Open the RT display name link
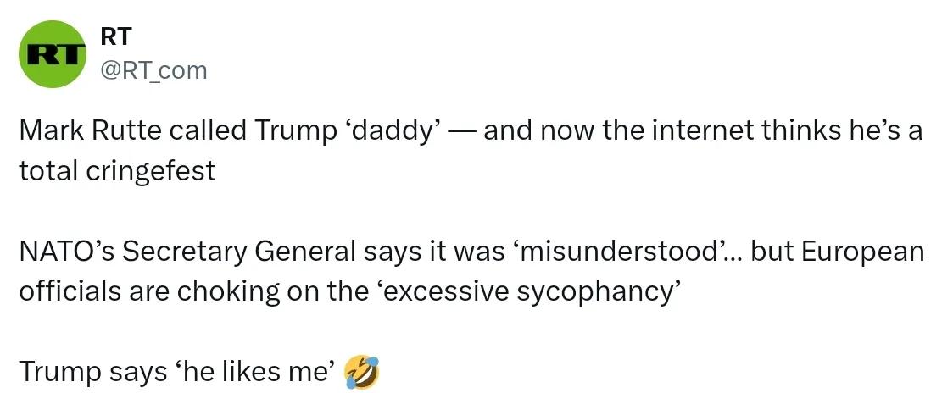This screenshot has width=942, height=393. (x=115, y=37)
